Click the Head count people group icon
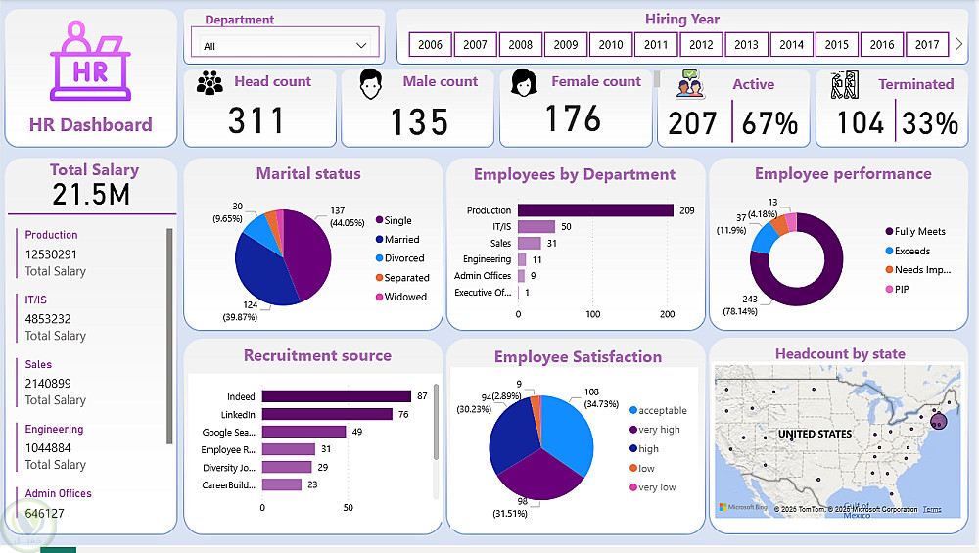979x553 pixels. [210, 83]
